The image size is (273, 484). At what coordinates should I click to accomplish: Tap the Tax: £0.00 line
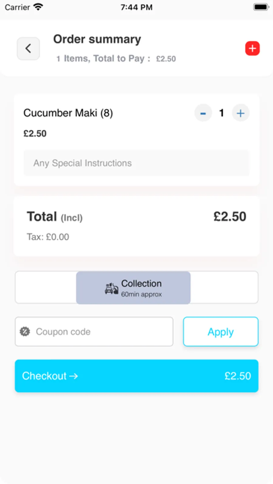[48, 237]
